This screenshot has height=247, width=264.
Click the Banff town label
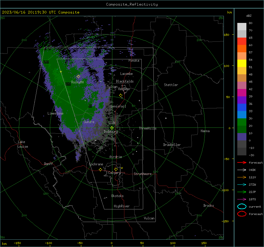tap(48, 164)
